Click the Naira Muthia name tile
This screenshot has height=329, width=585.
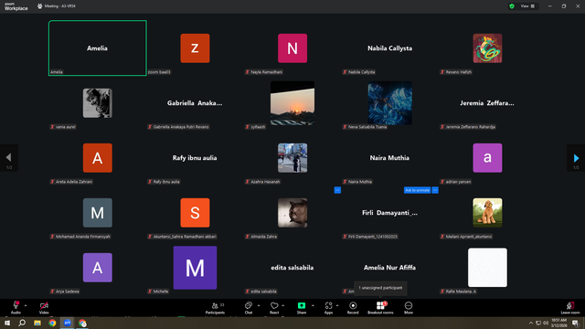[390, 158]
